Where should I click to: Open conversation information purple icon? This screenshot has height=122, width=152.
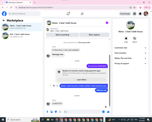point(107,23)
